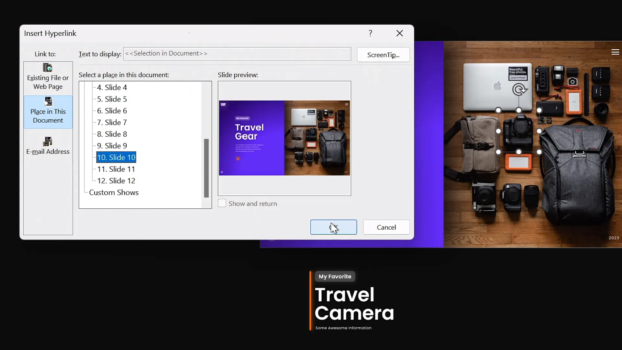Select Slide 11 in the list

[x=116, y=169]
